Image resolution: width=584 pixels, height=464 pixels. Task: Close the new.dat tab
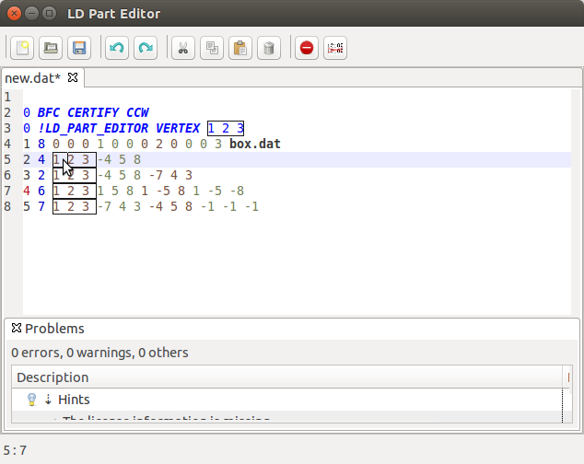tap(73, 77)
